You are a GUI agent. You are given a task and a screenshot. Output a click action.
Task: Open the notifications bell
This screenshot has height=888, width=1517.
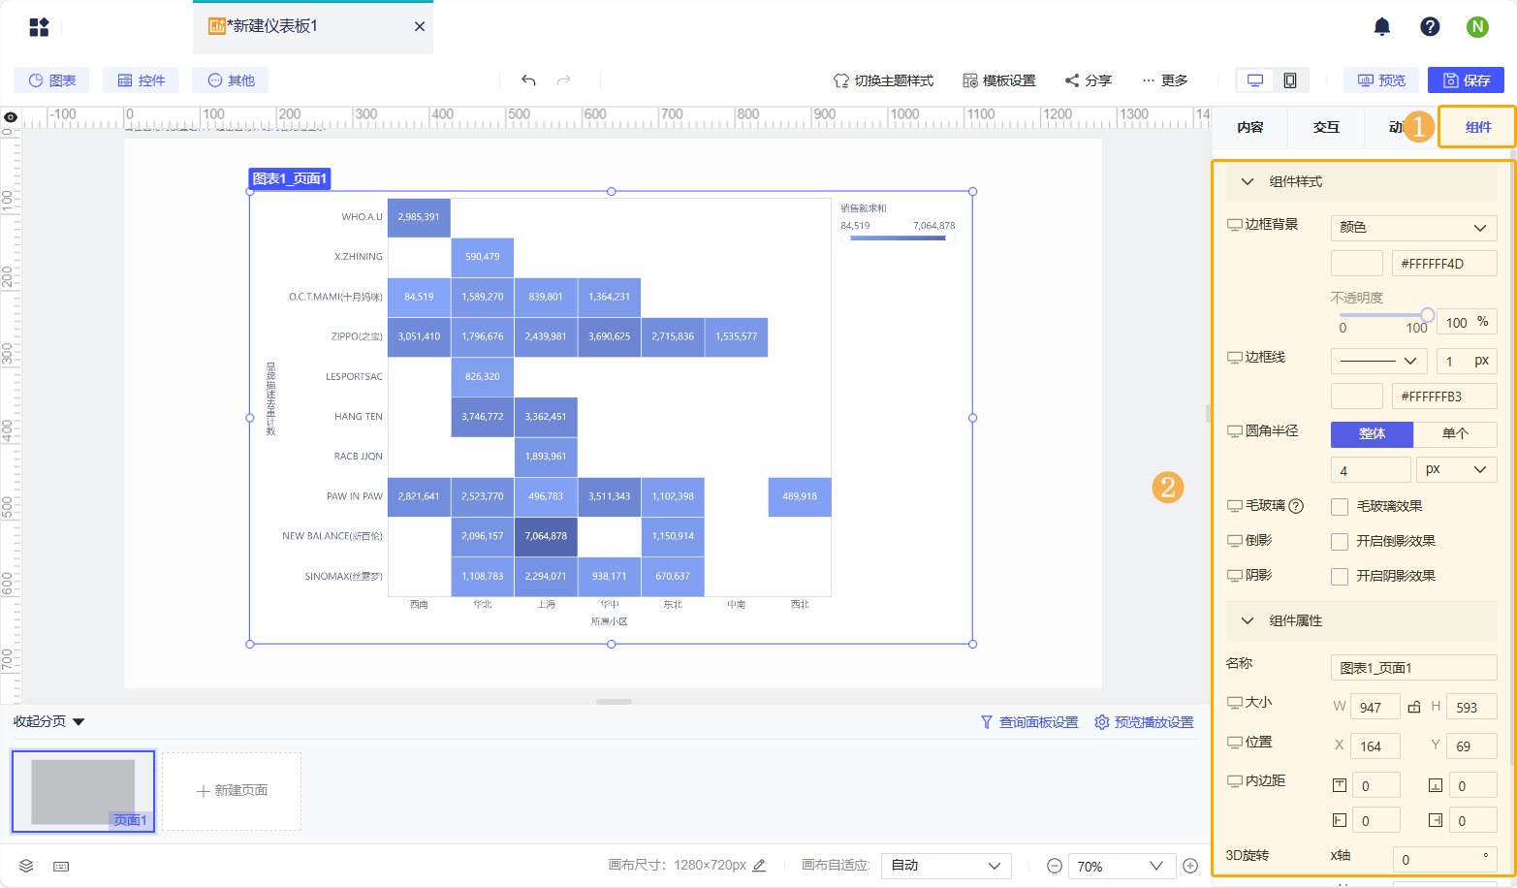tap(1382, 27)
